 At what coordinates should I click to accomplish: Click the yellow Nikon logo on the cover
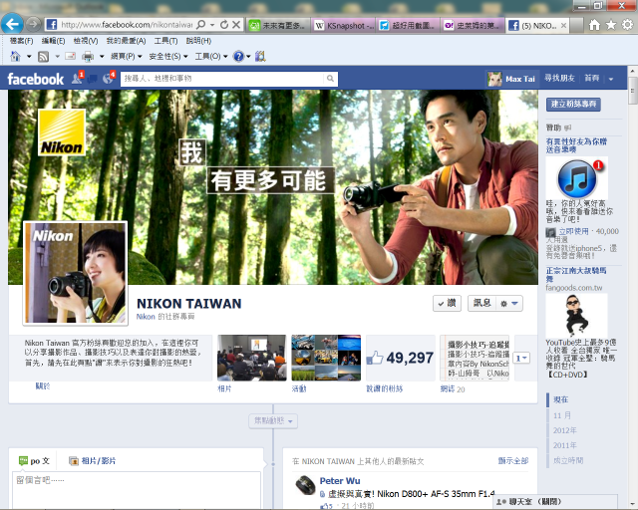click(62, 132)
